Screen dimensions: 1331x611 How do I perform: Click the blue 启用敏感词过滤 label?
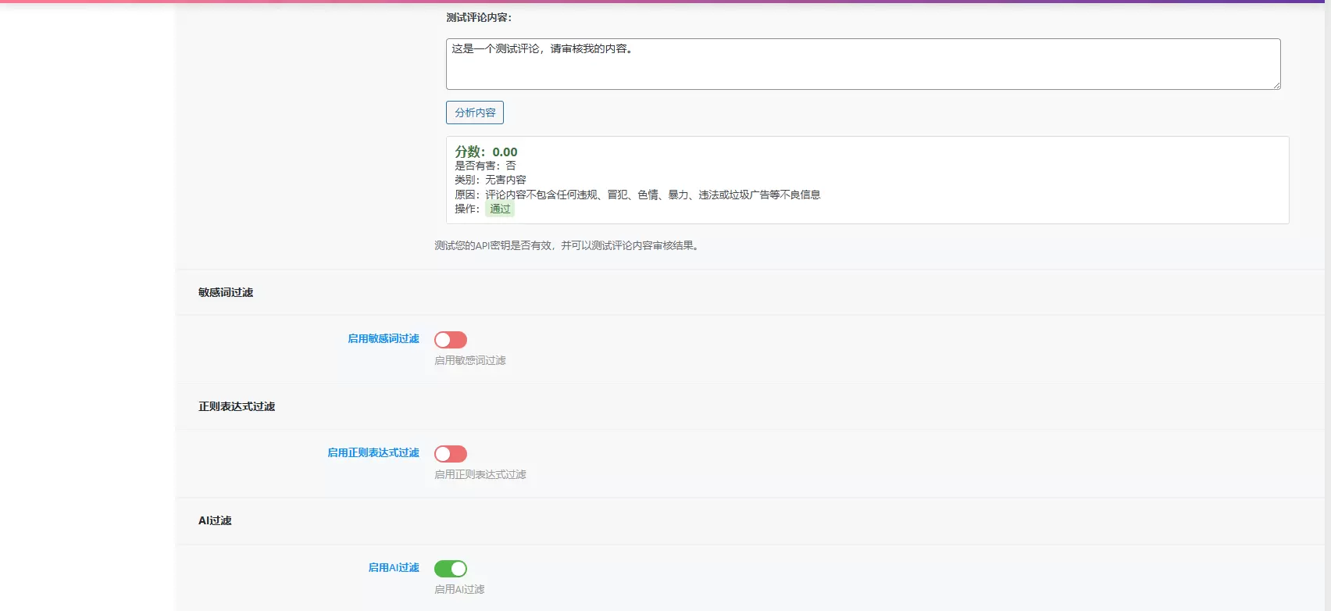pos(384,338)
